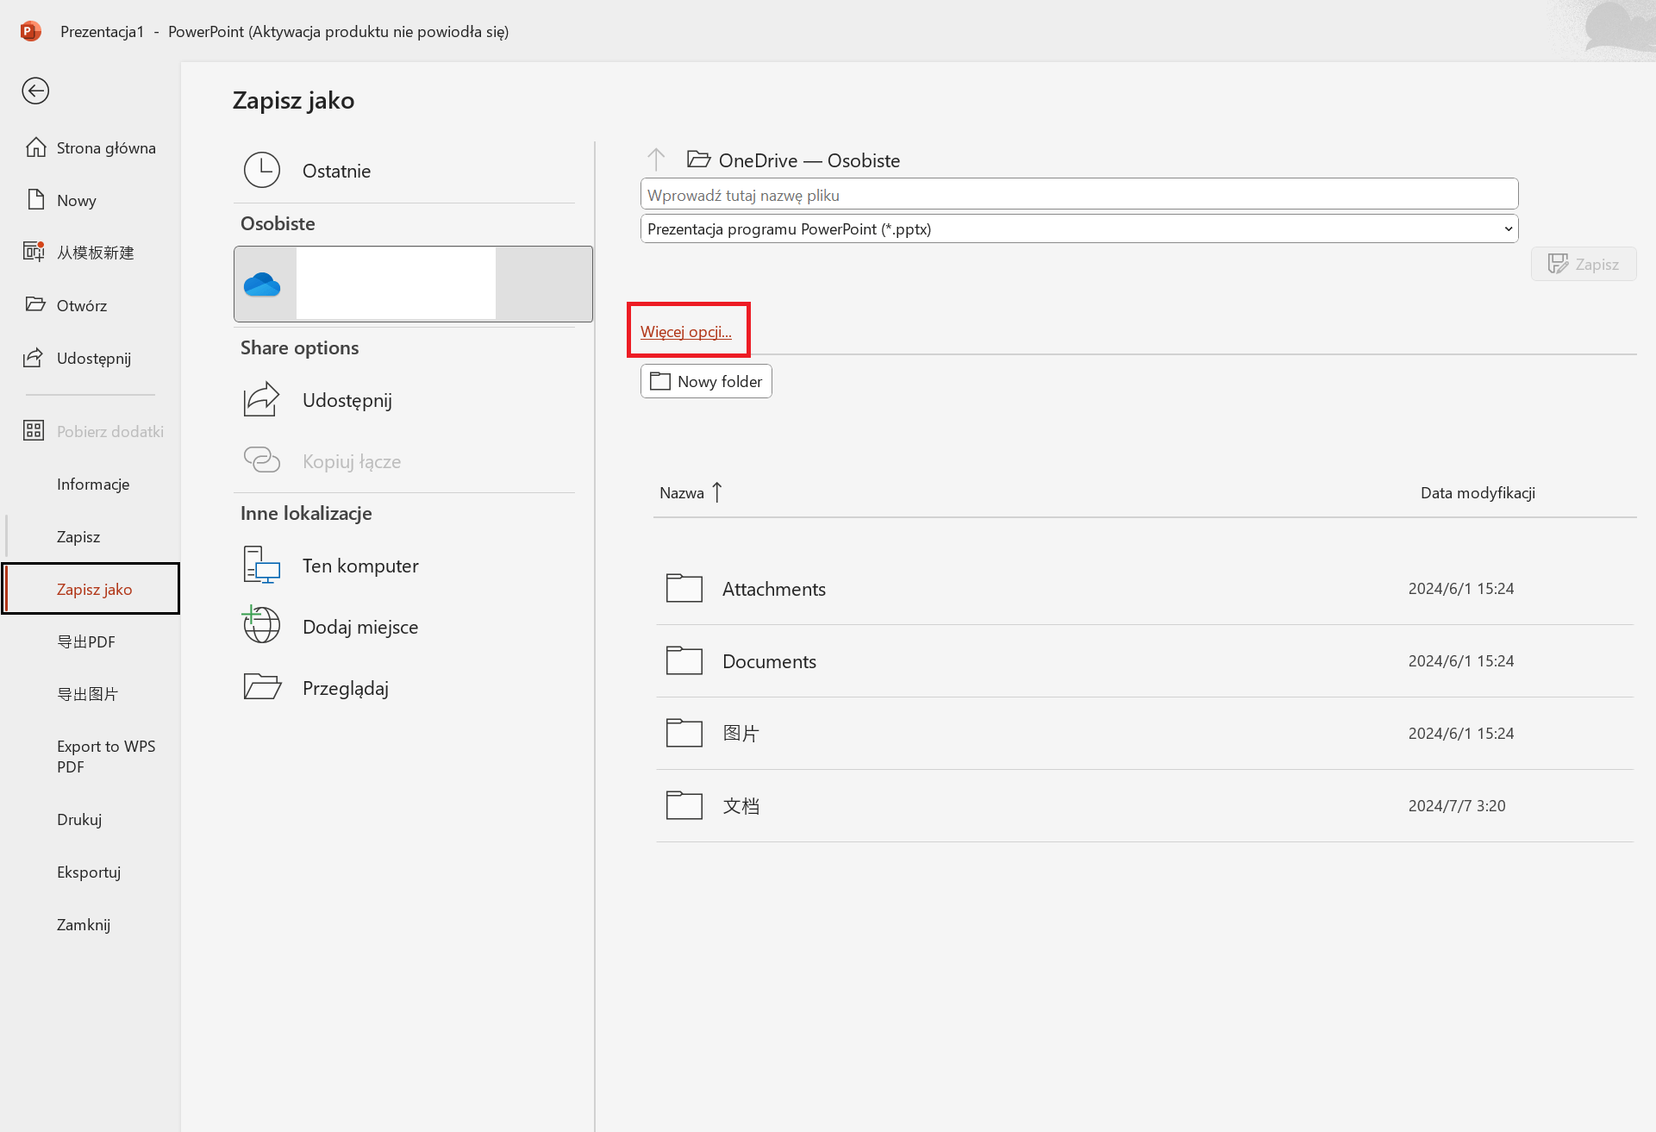1656x1132 pixels.
Task: Go up one folder level arrow
Action: coord(656,159)
